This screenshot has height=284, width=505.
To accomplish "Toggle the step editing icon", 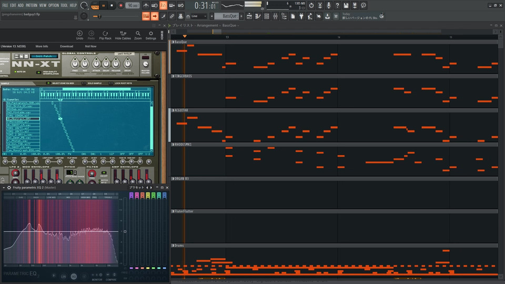I will tap(163, 16).
